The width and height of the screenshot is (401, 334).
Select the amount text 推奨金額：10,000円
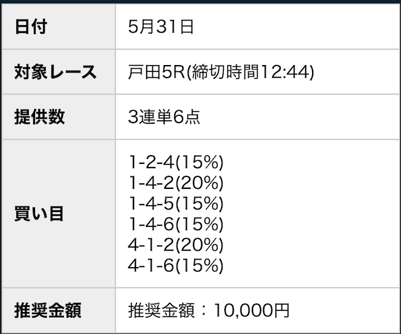pyautogui.click(x=209, y=310)
